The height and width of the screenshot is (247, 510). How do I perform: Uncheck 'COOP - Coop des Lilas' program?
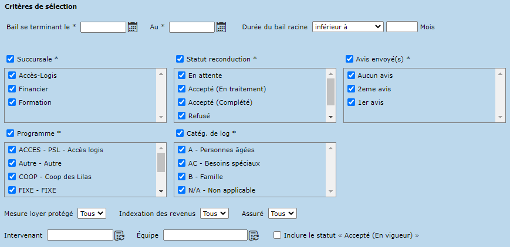click(x=12, y=177)
